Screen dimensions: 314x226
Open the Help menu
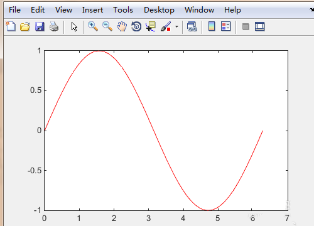(232, 10)
